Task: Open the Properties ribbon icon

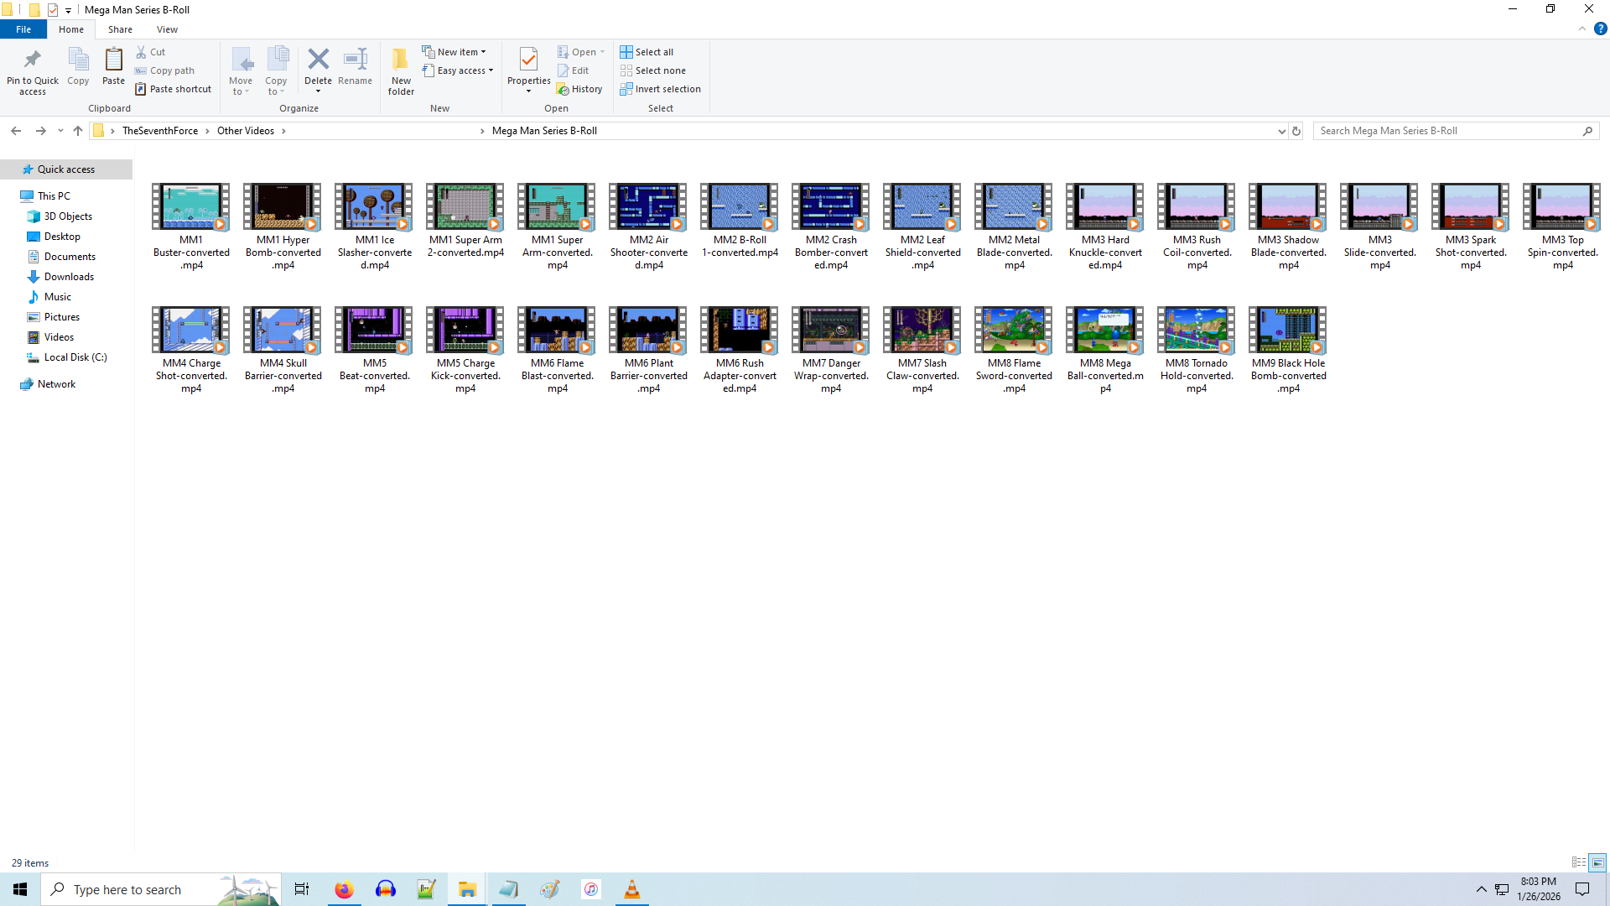Action: pos(528,60)
